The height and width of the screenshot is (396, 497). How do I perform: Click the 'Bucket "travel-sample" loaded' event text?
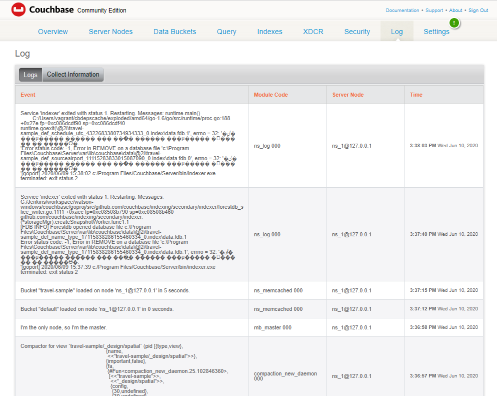coord(105,291)
